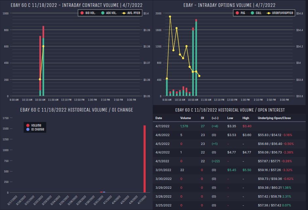Click the OI column header
The width and height of the screenshot is (308, 210).
coord(202,118)
